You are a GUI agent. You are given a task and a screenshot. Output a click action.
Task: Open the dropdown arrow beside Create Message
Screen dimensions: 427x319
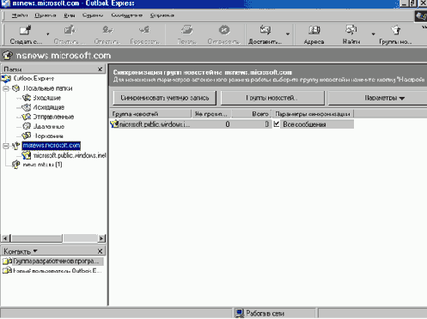pyautogui.click(x=48, y=34)
